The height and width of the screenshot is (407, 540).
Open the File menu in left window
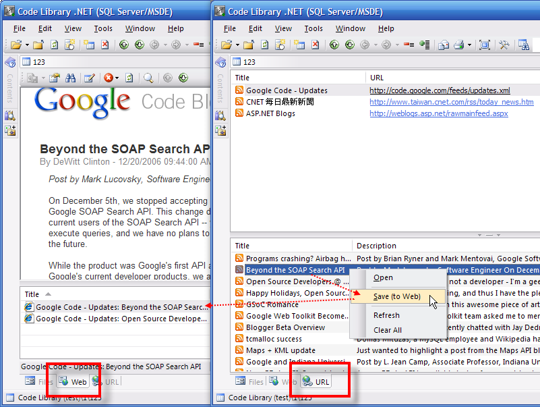[20, 28]
